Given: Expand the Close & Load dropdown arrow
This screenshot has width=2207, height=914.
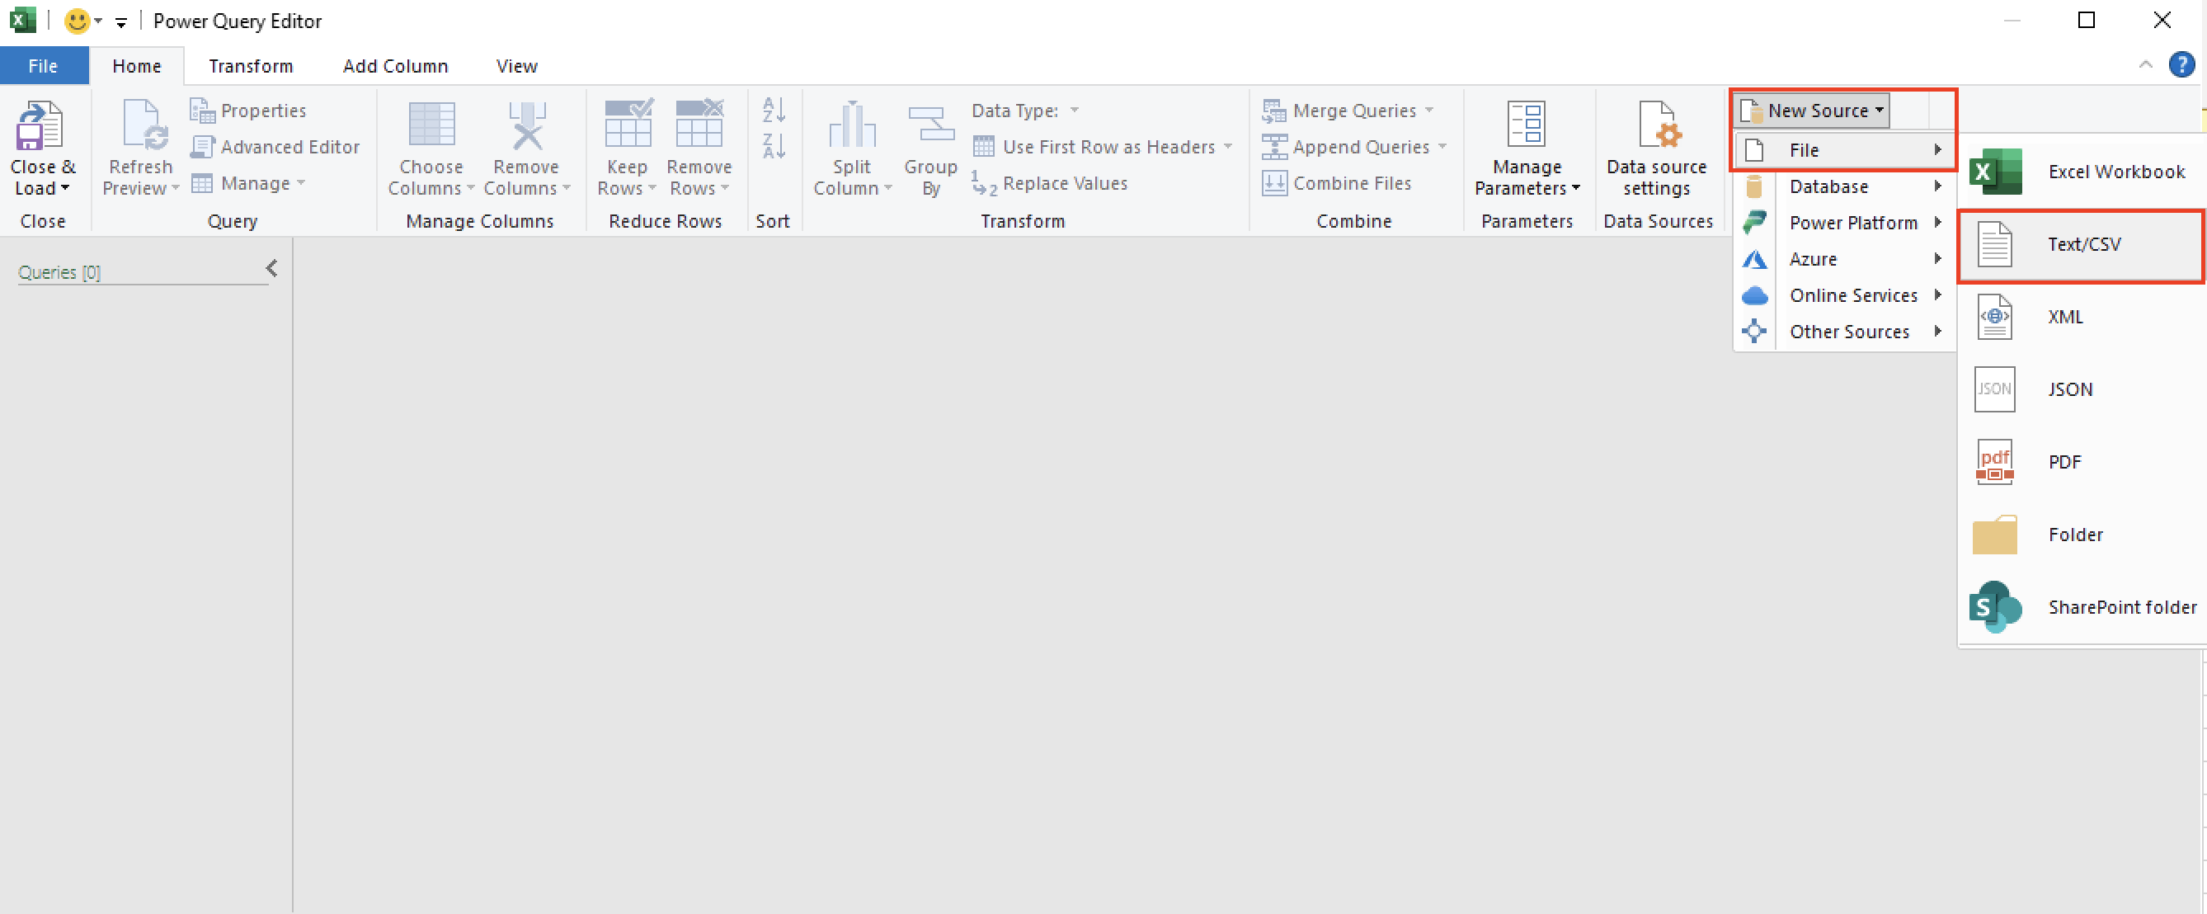Looking at the screenshot, I should tap(65, 188).
